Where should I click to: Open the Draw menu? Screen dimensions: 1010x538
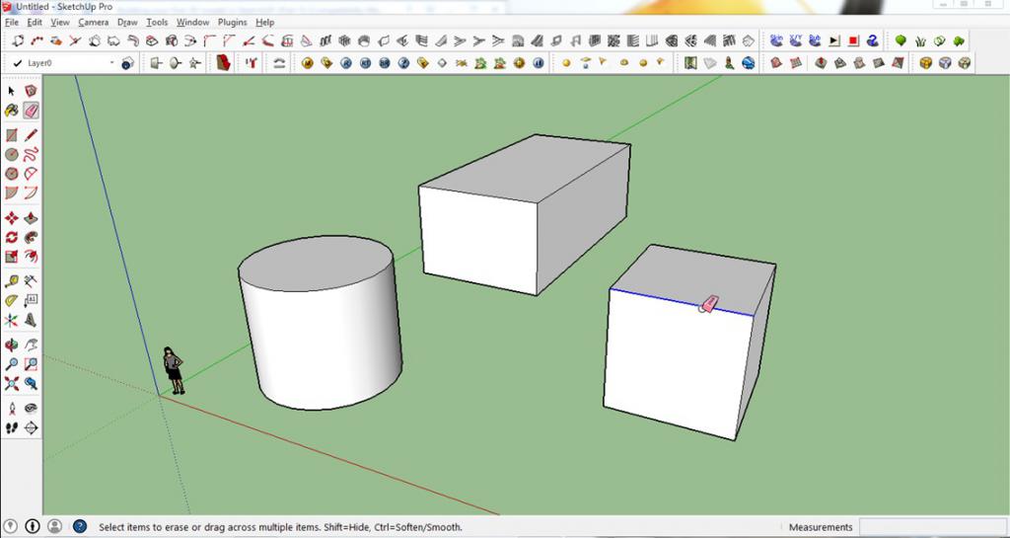127,22
